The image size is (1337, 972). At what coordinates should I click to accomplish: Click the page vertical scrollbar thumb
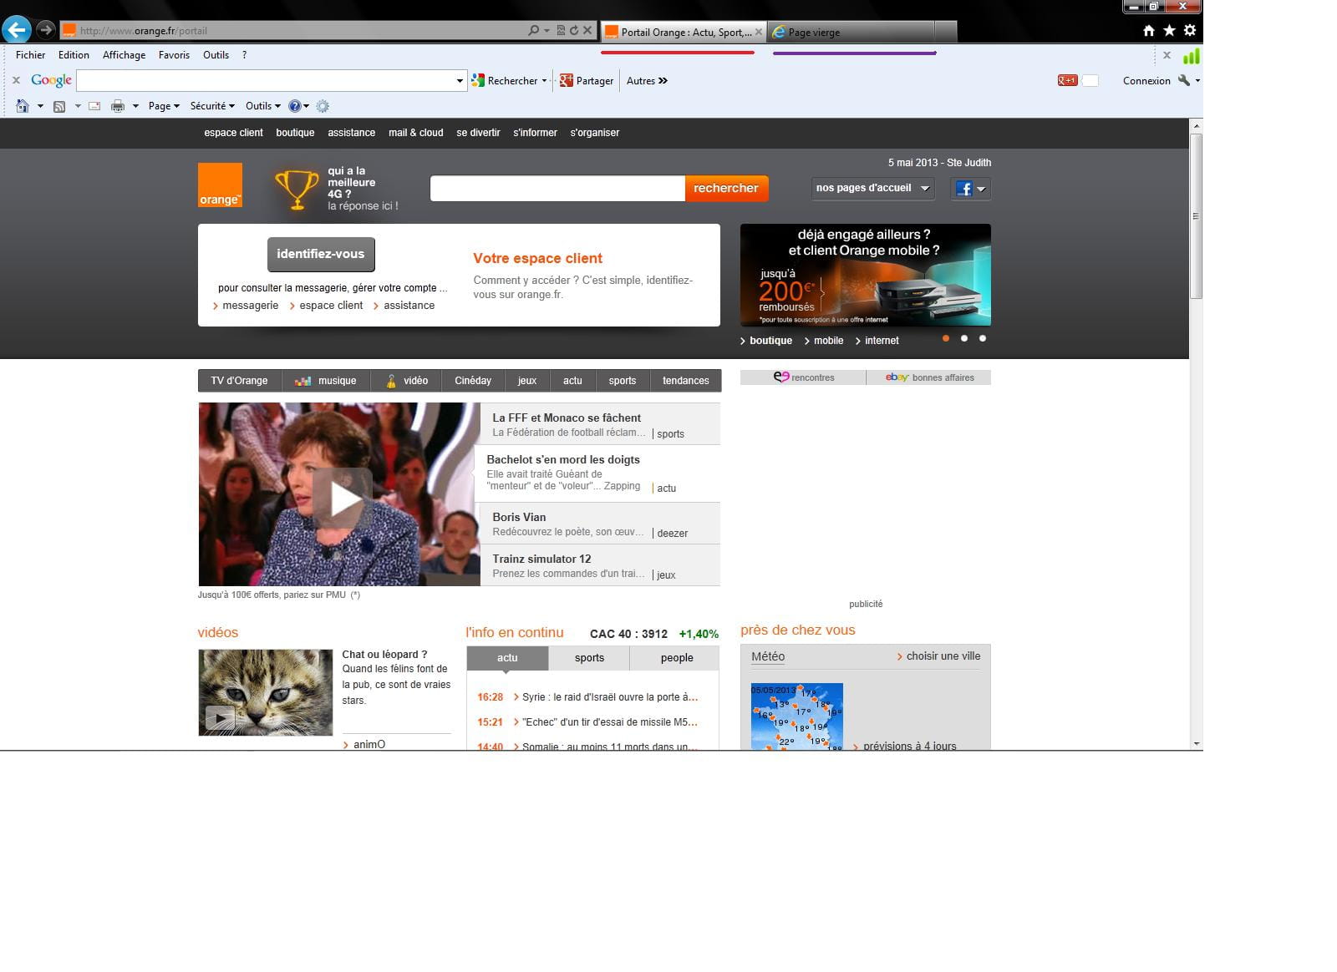click(1197, 215)
